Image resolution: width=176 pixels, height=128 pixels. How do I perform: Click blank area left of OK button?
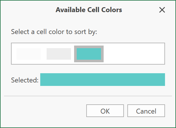point(43,111)
